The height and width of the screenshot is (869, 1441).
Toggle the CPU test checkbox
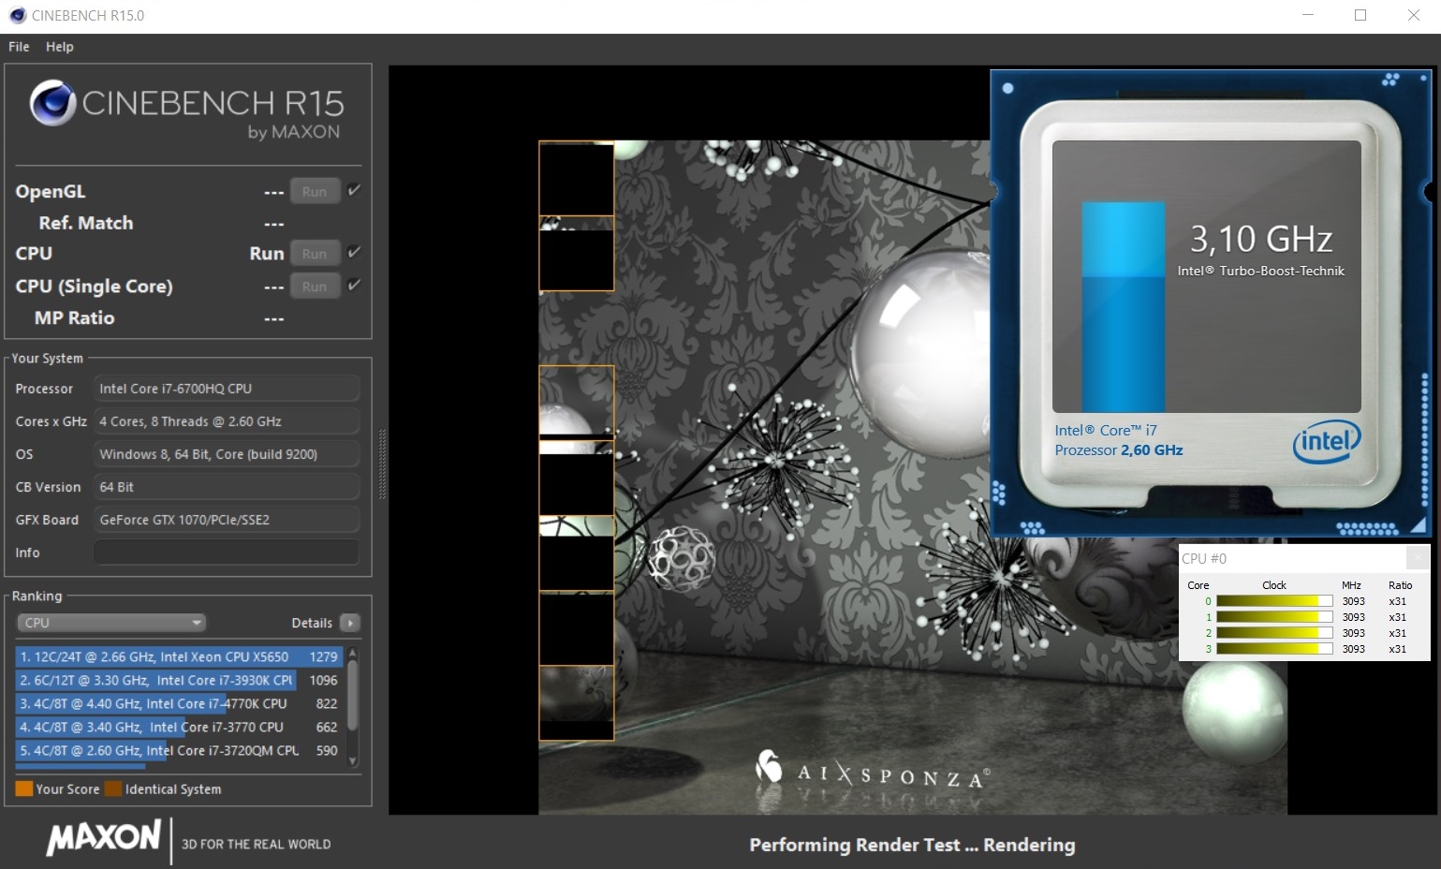click(354, 252)
